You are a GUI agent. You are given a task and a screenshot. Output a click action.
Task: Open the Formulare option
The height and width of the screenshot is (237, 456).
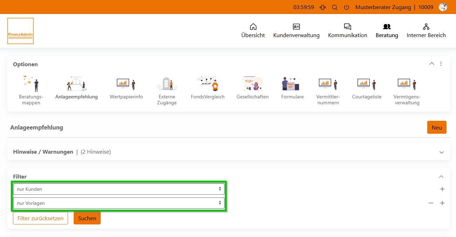point(292,84)
